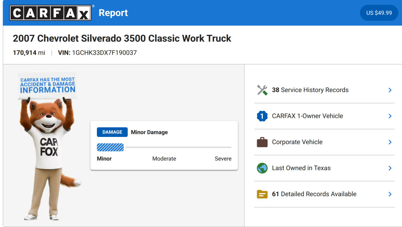The height and width of the screenshot is (227, 402).
Task: Click the Report header text
Action: tap(113, 13)
